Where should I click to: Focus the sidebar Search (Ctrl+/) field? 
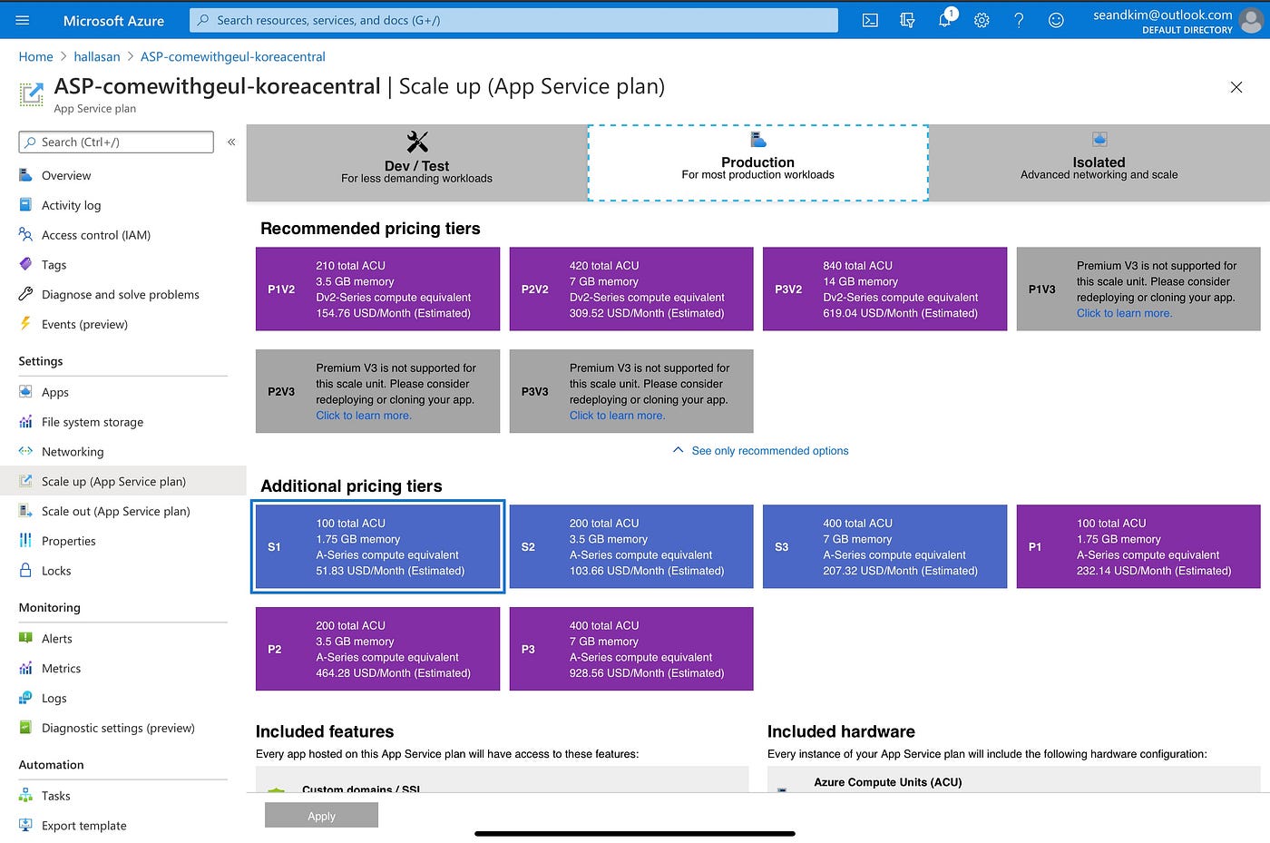[116, 142]
